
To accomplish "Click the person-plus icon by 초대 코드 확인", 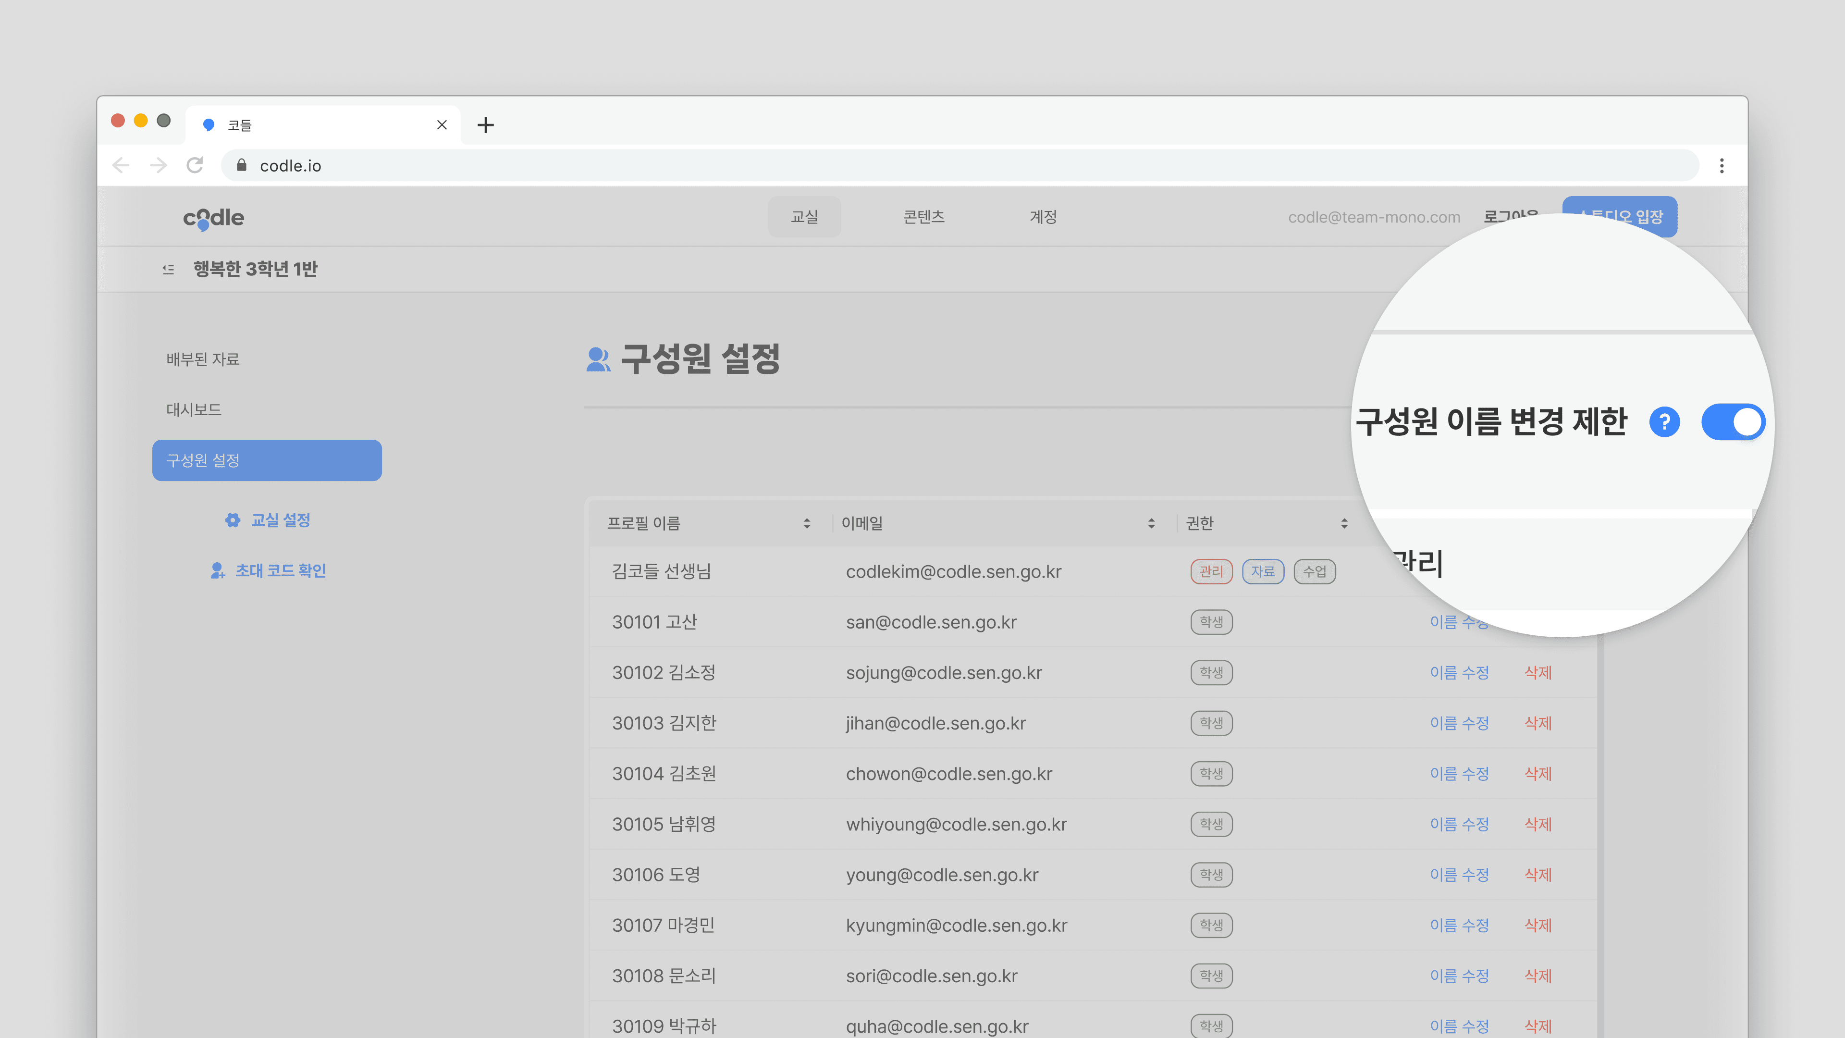I will [217, 570].
